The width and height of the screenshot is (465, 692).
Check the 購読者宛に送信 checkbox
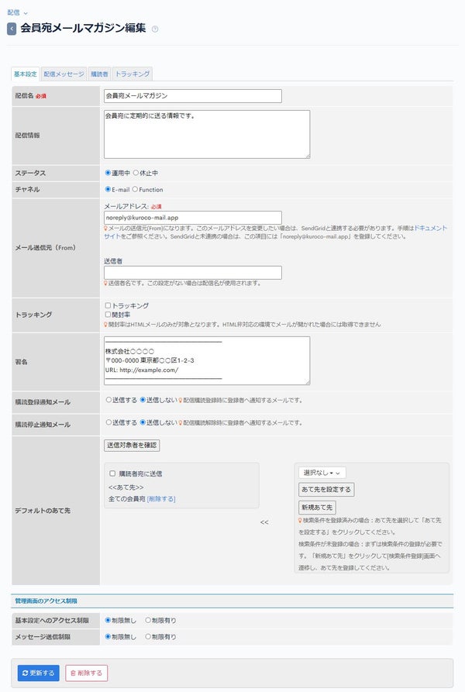[112, 473]
